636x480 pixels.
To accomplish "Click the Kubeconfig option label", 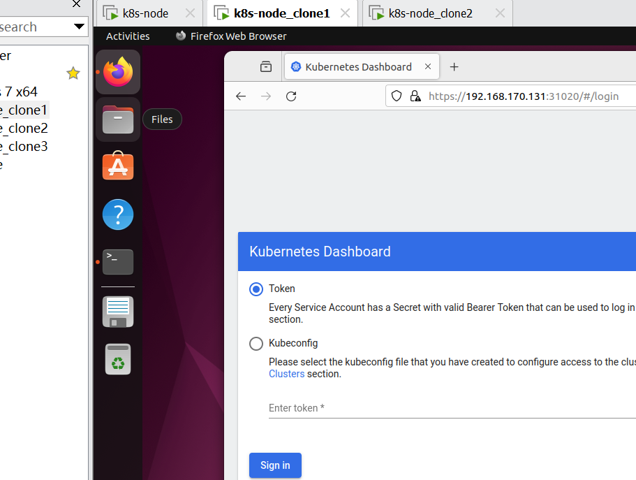I will pyautogui.click(x=293, y=343).
